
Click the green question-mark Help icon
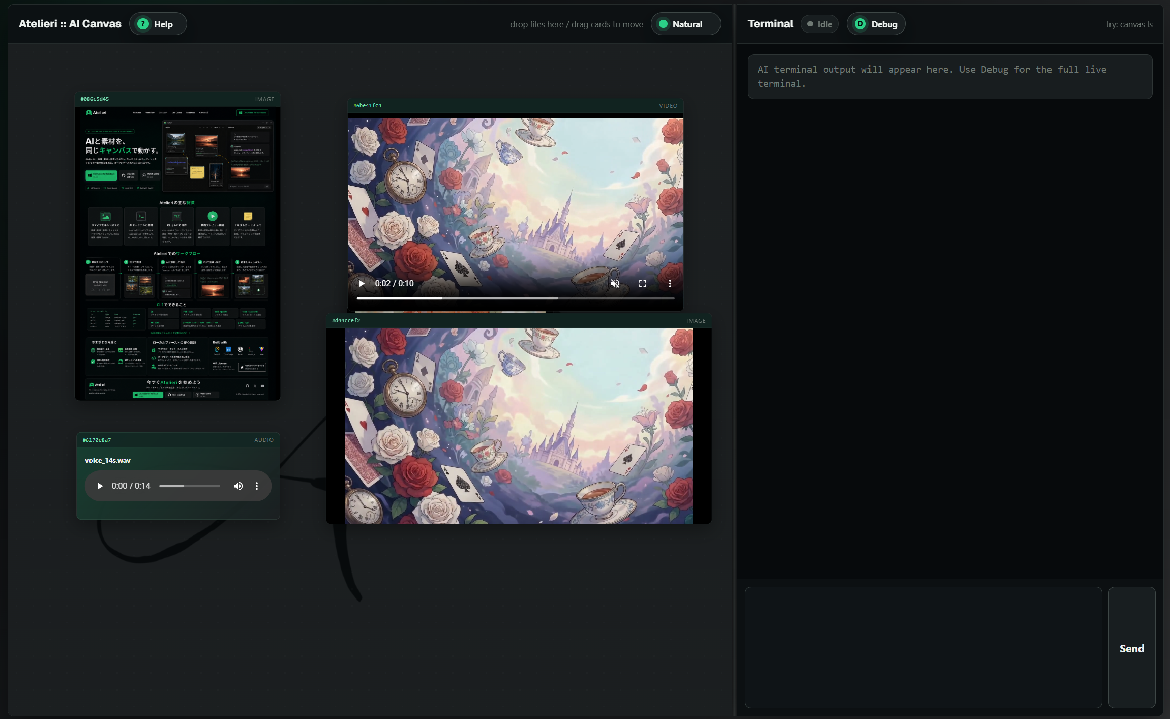[x=143, y=24]
